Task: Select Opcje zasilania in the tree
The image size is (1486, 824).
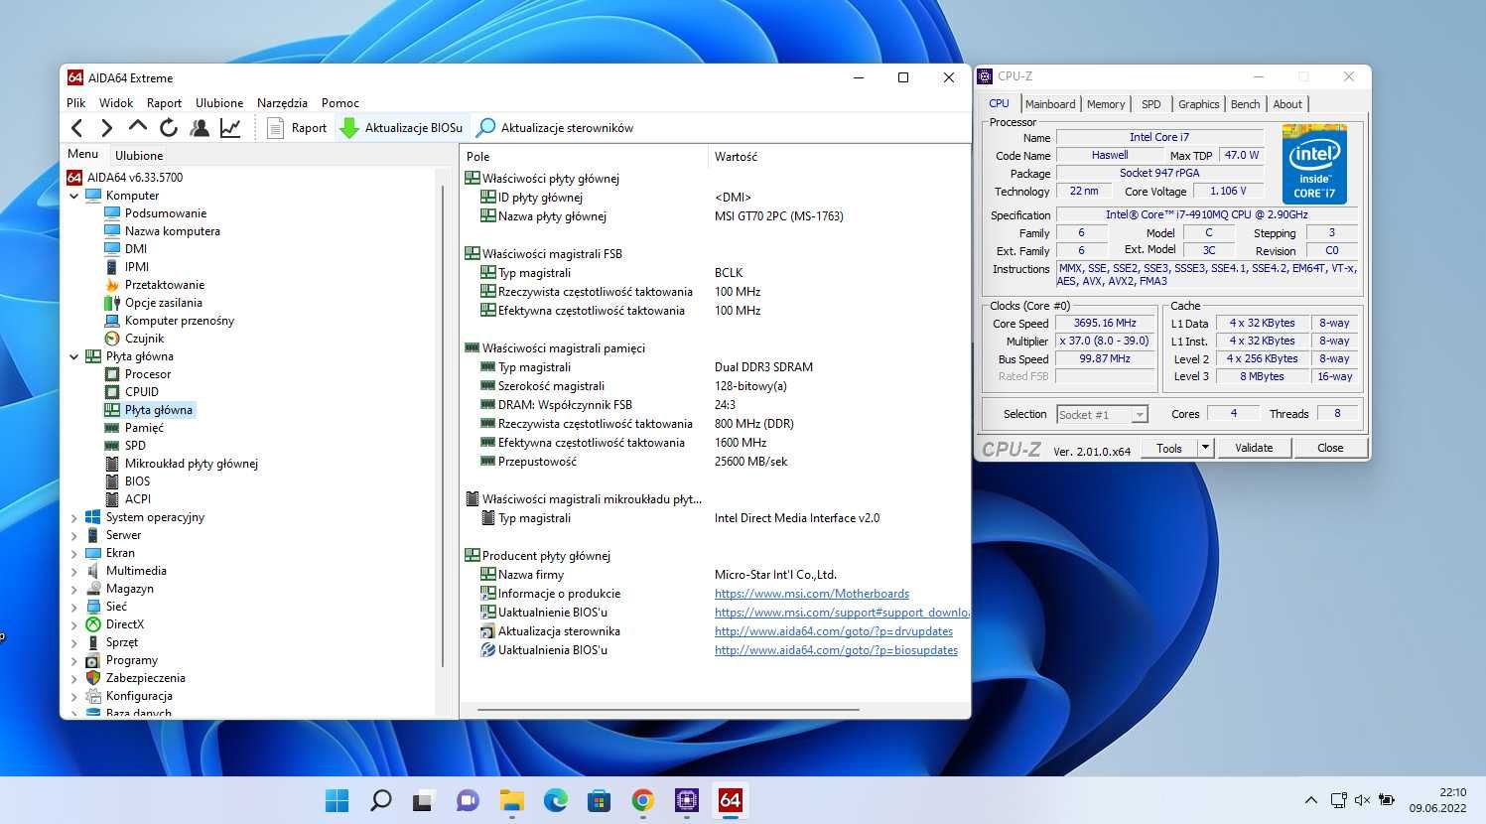Action: [x=164, y=302]
